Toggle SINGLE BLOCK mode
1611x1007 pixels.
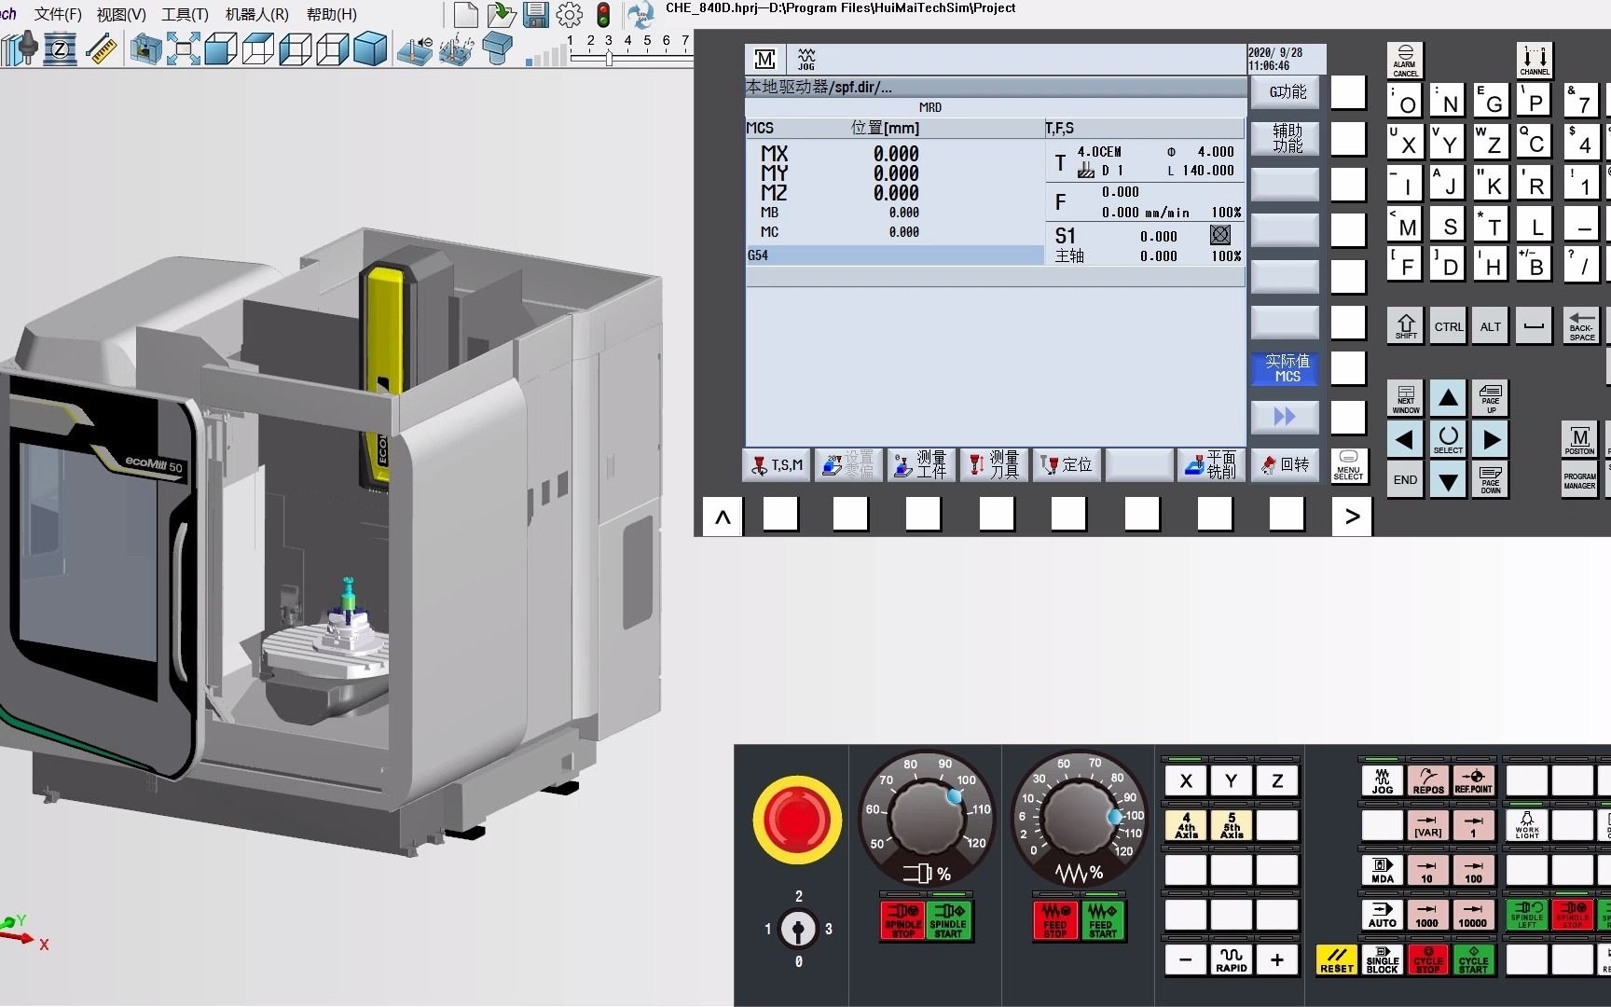[1382, 959]
